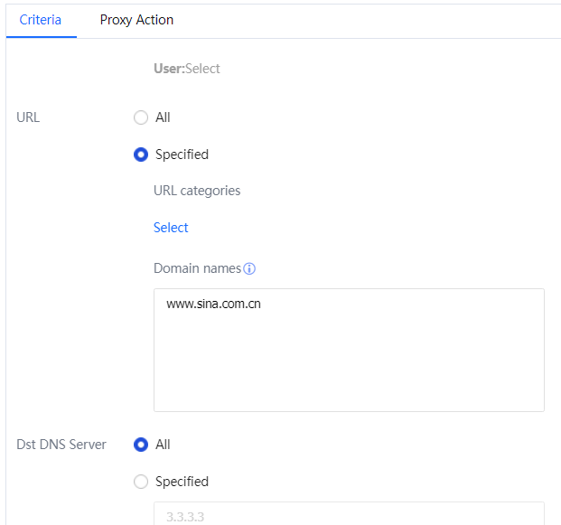Click the User Select text
The height and width of the screenshot is (525, 561).
tap(187, 69)
